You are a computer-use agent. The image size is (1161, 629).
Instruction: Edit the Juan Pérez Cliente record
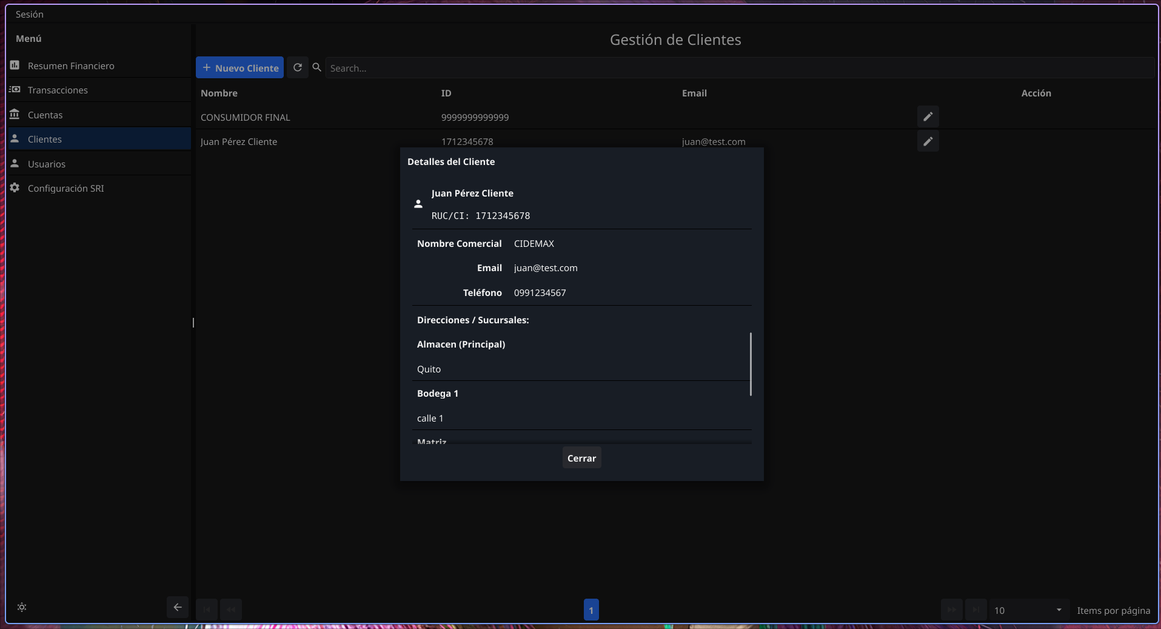tap(928, 141)
